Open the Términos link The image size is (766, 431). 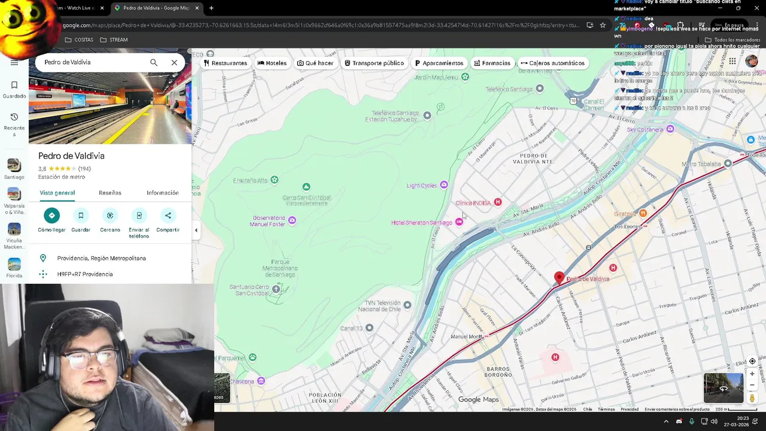606,409
